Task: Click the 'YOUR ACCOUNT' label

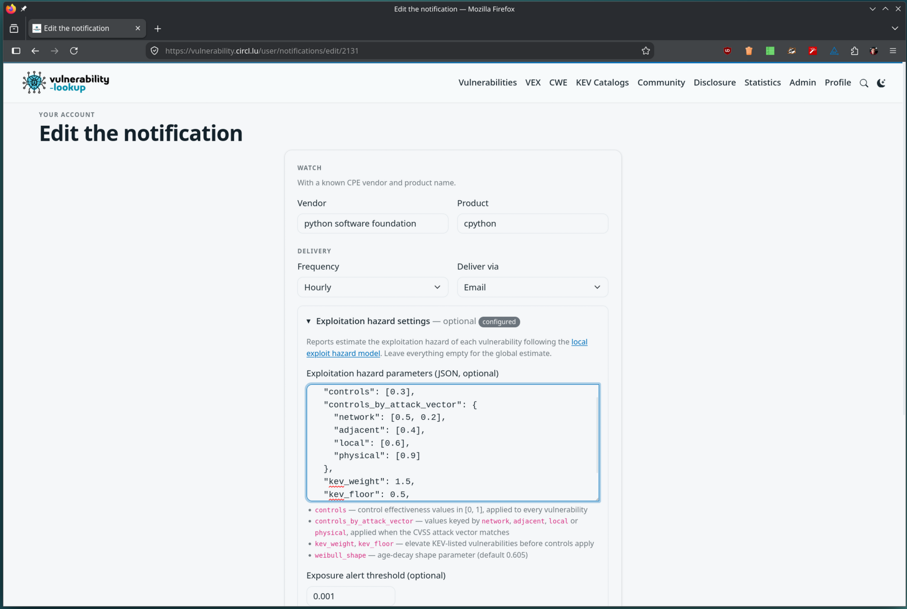Action: pyautogui.click(x=67, y=115)
